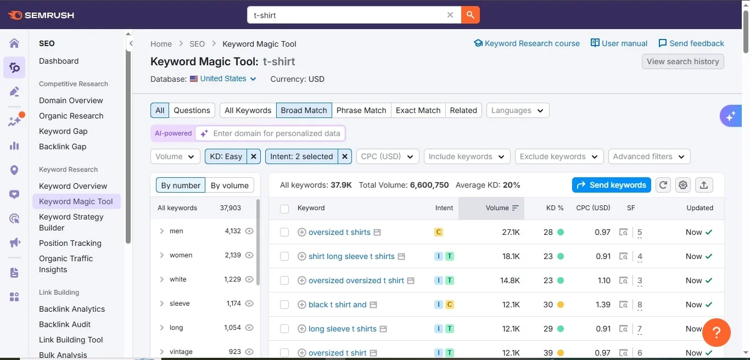Clear the t-shirt search with the X
750x360 pixels.
[450, 15]
